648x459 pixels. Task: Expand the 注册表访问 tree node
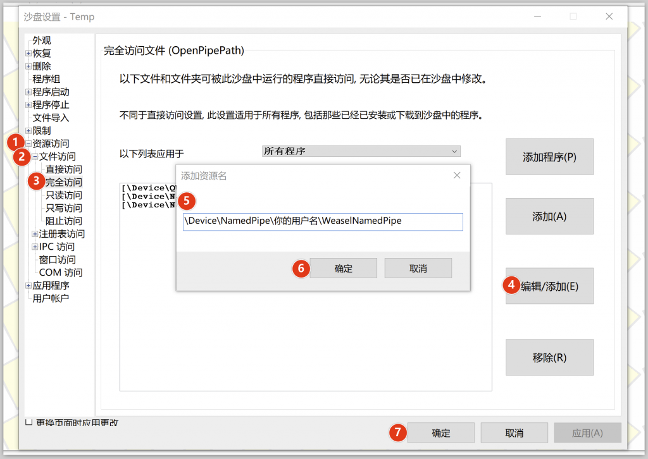tap(35, 234)
